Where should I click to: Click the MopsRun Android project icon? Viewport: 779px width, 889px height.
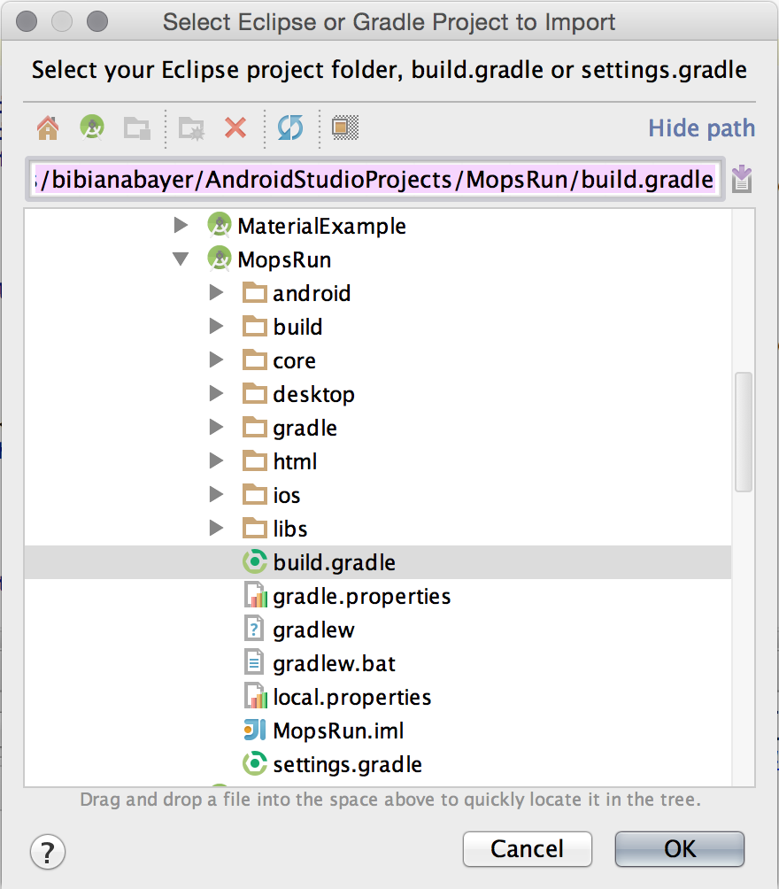point(219,259)
